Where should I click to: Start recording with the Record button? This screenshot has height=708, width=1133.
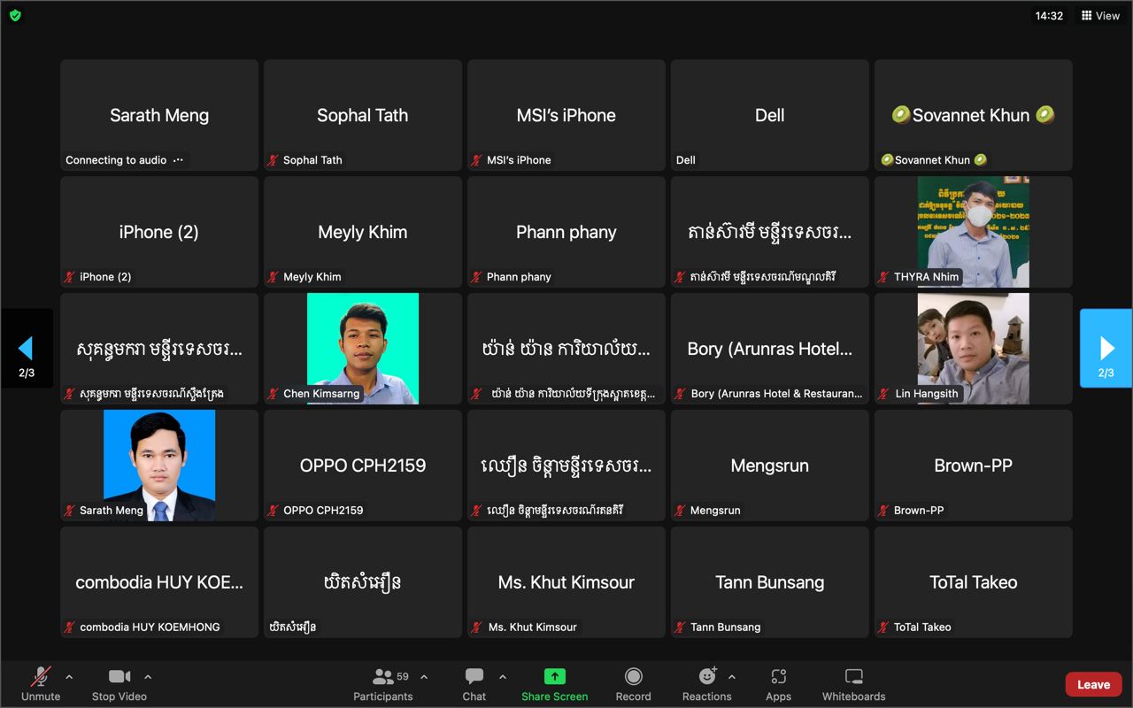pos(633,684)
